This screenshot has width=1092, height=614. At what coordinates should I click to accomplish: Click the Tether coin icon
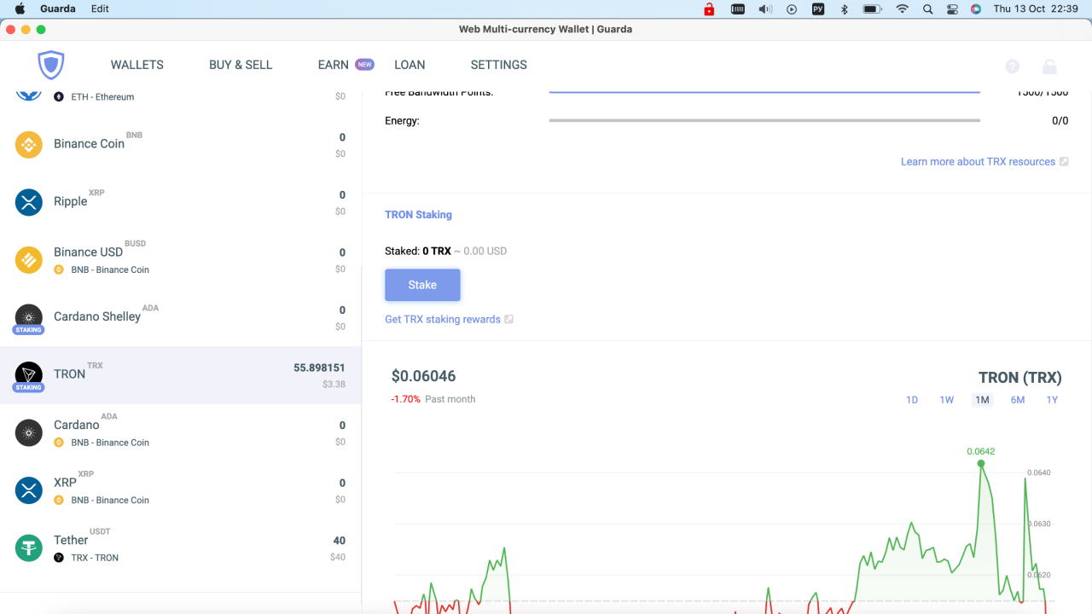[x=28, y=547]
